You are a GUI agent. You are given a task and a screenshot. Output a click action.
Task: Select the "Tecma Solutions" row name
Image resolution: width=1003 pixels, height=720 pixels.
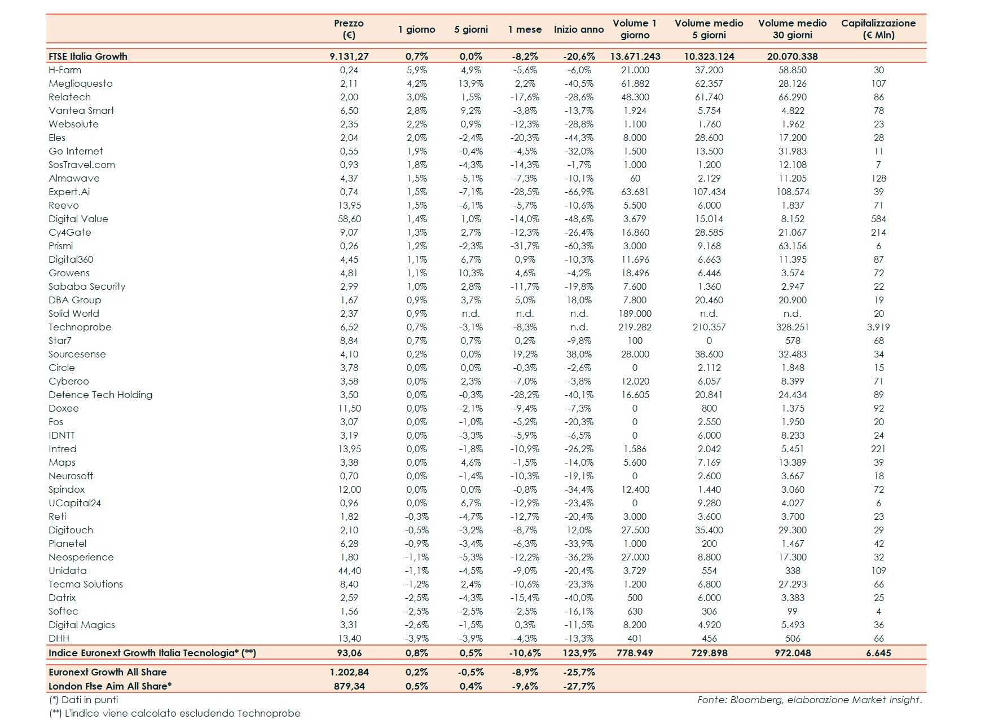point(86,584)
